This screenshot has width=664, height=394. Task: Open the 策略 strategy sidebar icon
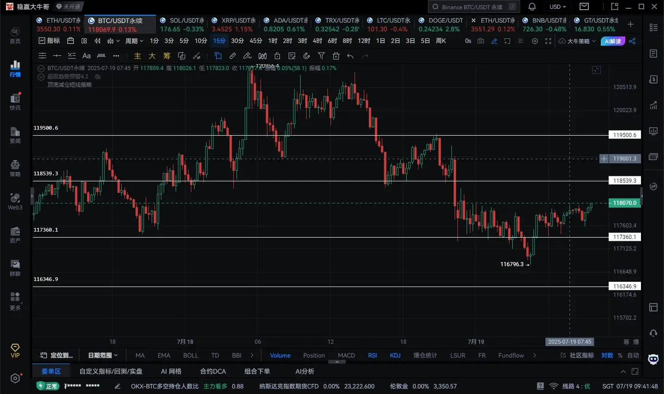15,168
